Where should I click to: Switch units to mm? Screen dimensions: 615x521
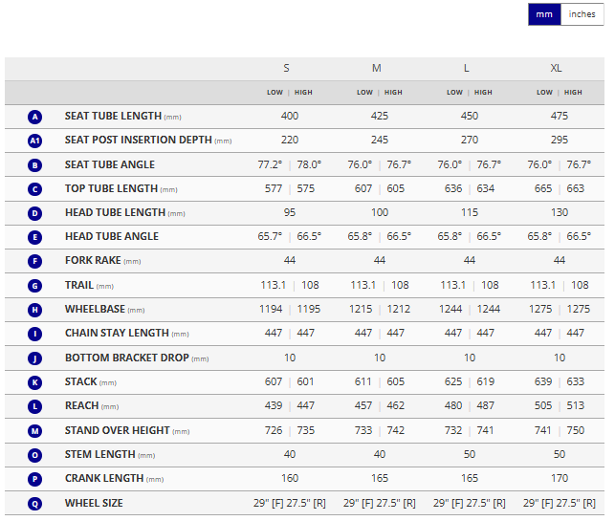543,14
